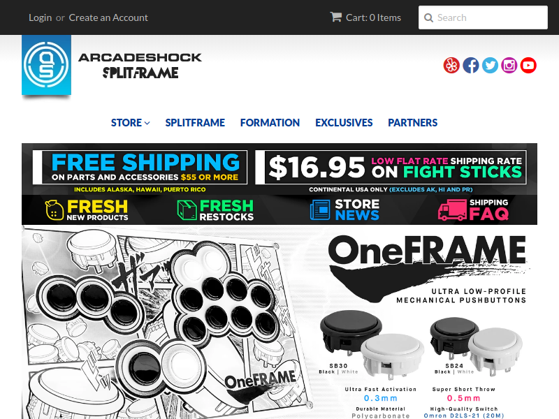This screenshot has height=419, width=559.
Task: Click the search magnifier icon
Action: (428, 18)
